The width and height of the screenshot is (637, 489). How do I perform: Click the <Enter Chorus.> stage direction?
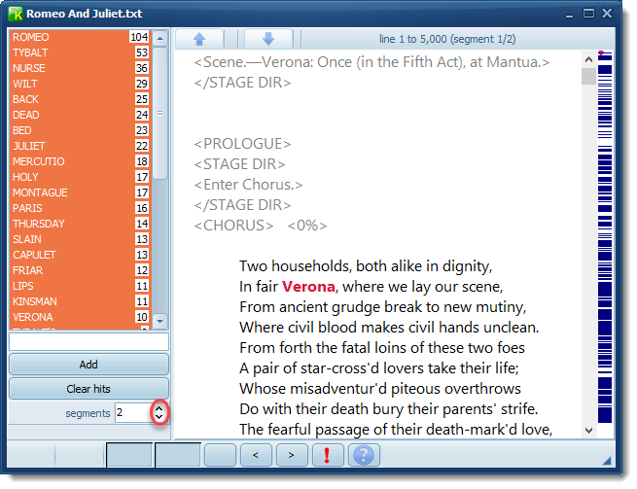pos(248,185)
